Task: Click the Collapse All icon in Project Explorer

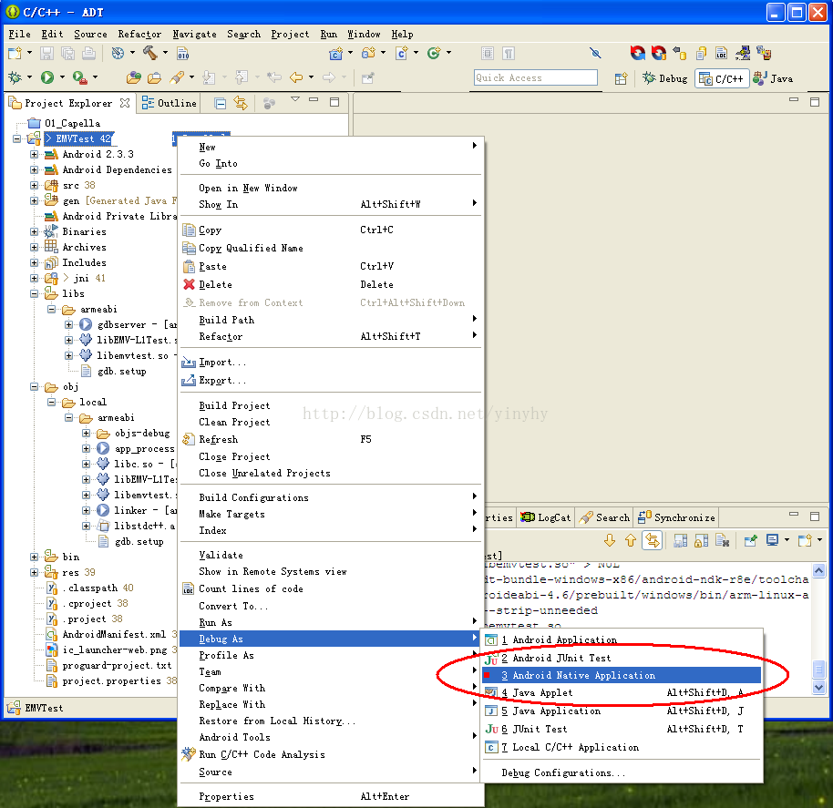Action: 221,103
